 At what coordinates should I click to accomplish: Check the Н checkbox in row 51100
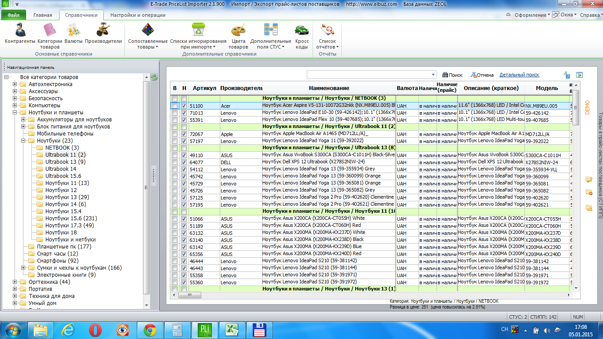184,106
